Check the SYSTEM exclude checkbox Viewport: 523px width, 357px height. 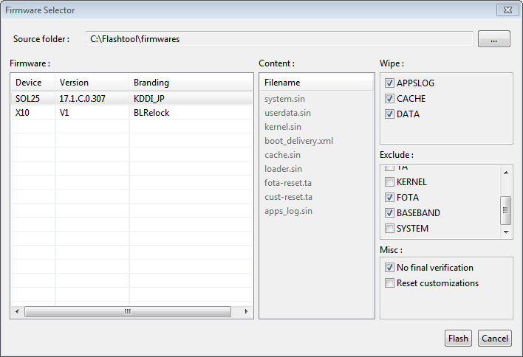coord(389,229)
